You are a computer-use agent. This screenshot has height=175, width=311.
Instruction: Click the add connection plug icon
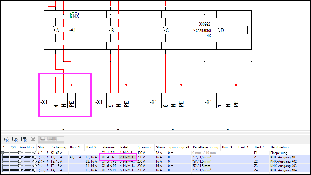(6, 139)
